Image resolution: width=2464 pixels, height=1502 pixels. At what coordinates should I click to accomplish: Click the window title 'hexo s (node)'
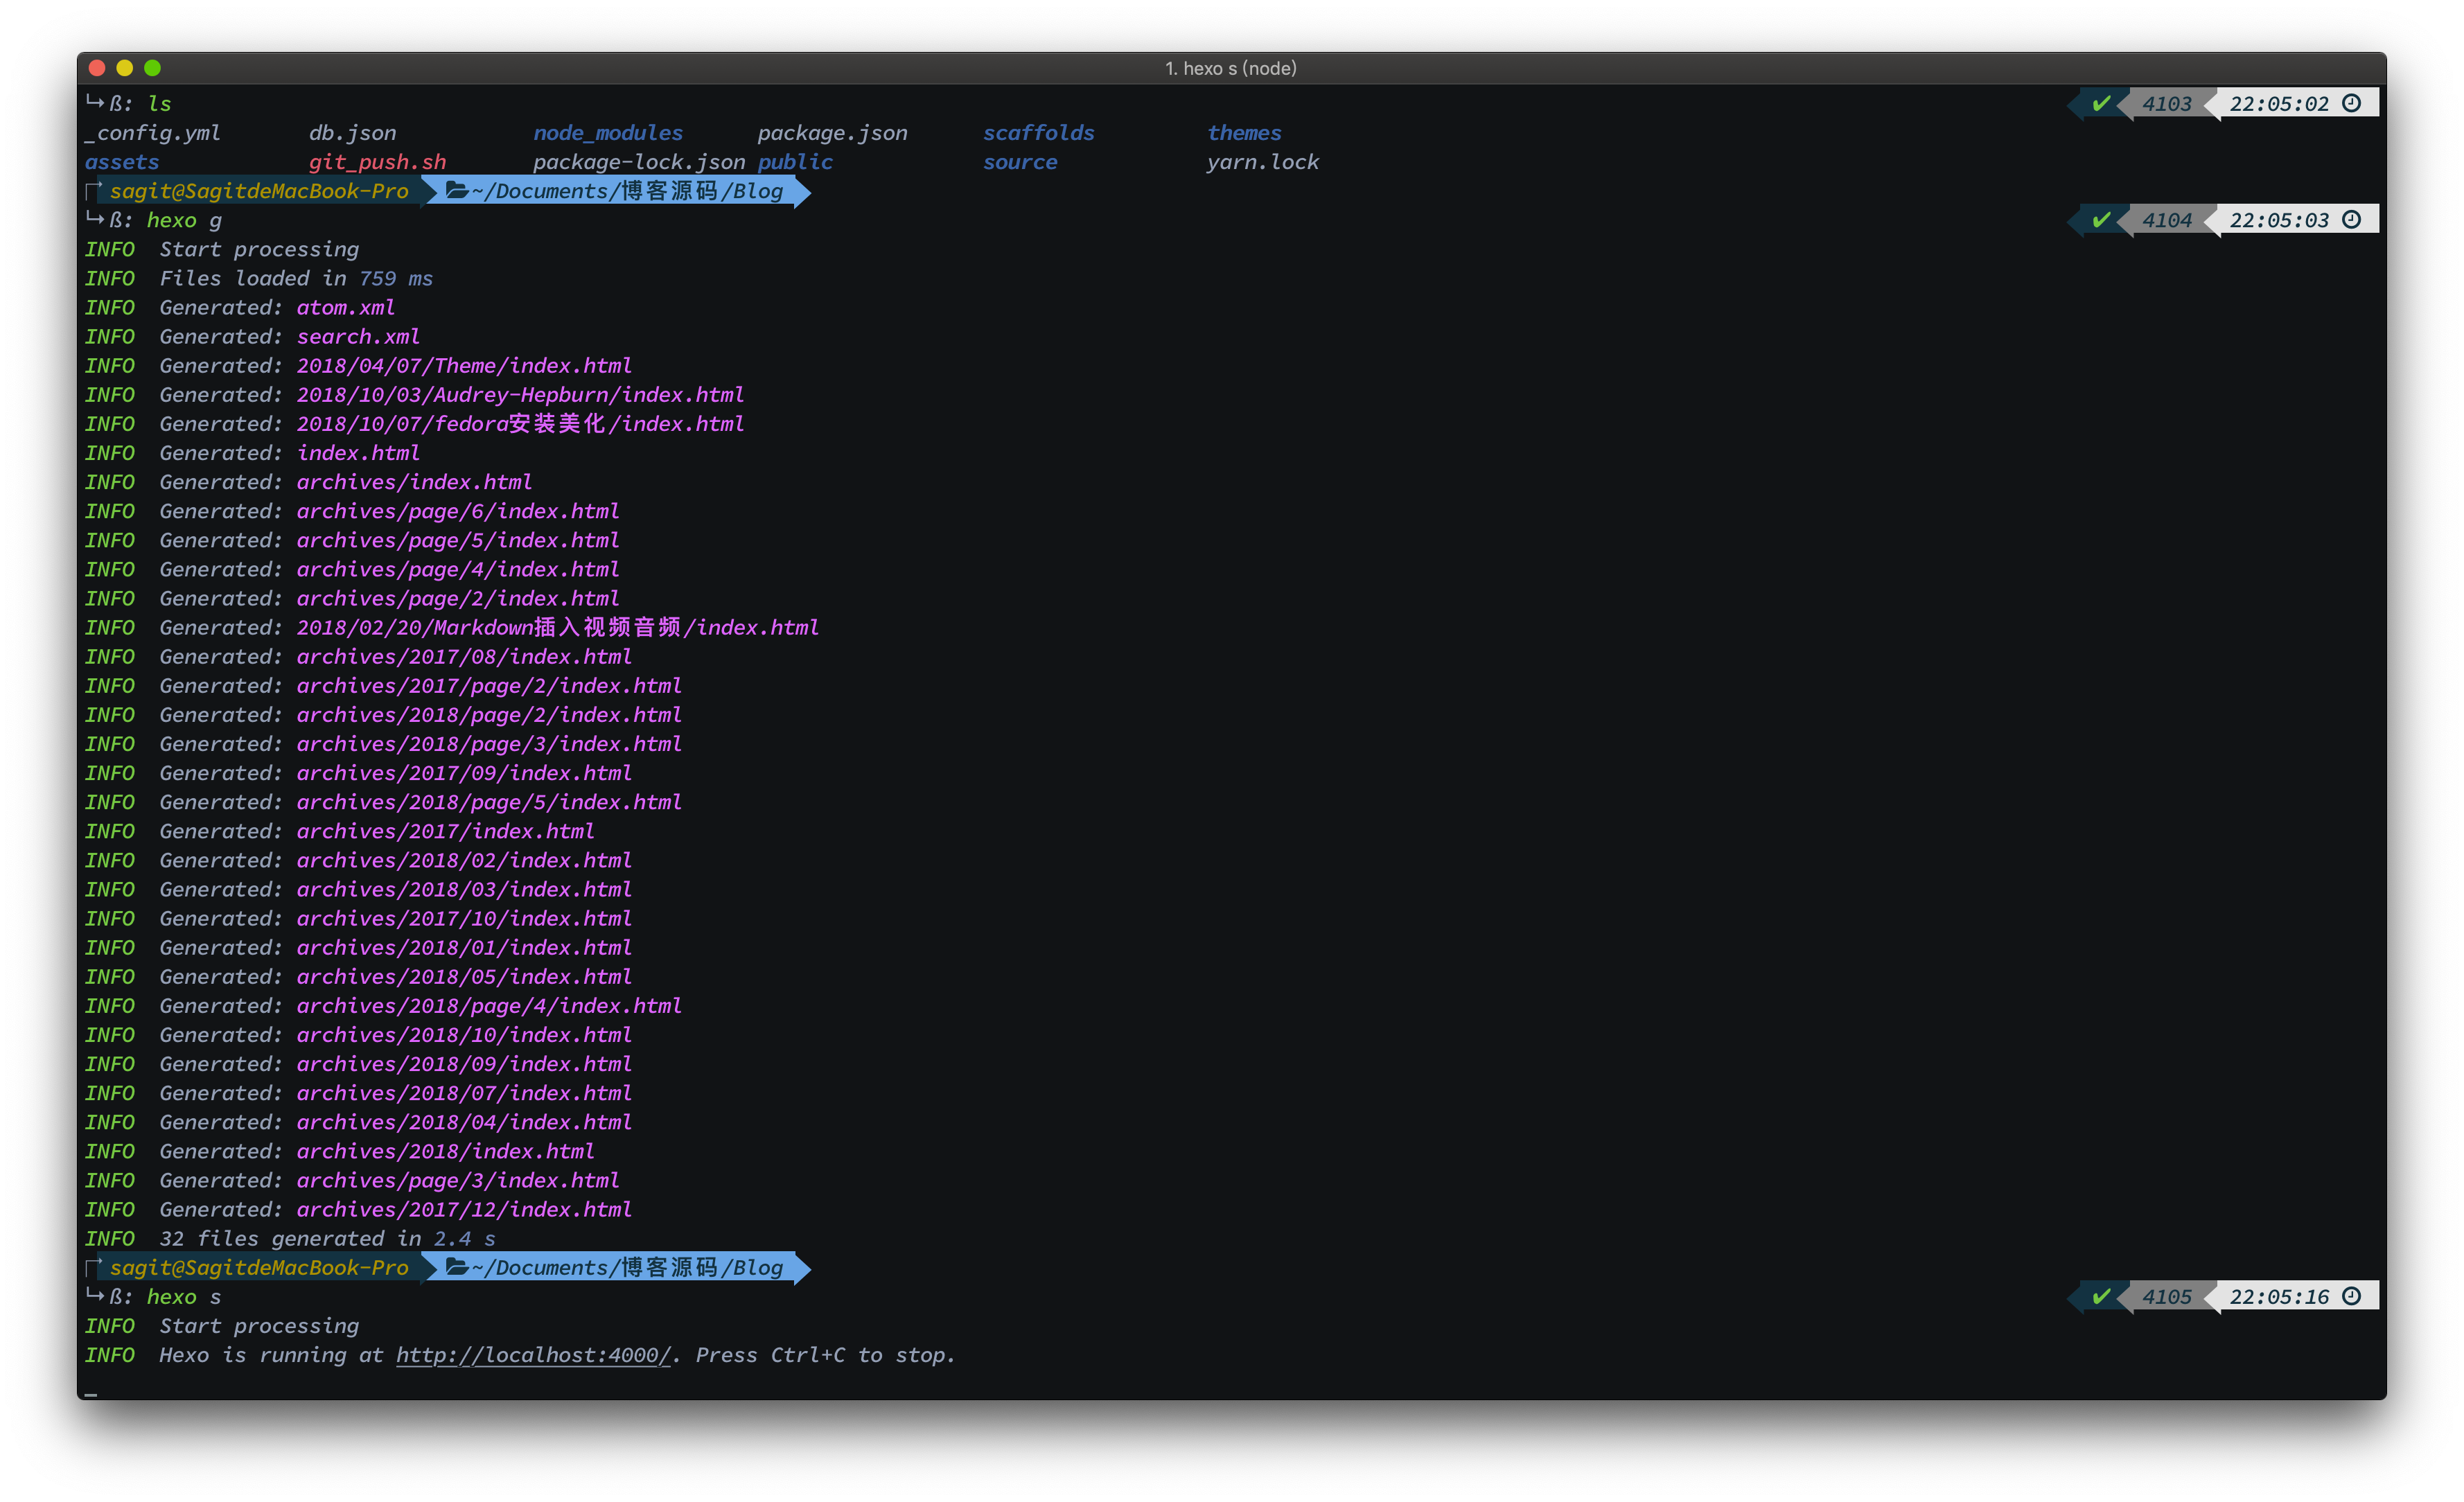click(x=1231, y=68)
